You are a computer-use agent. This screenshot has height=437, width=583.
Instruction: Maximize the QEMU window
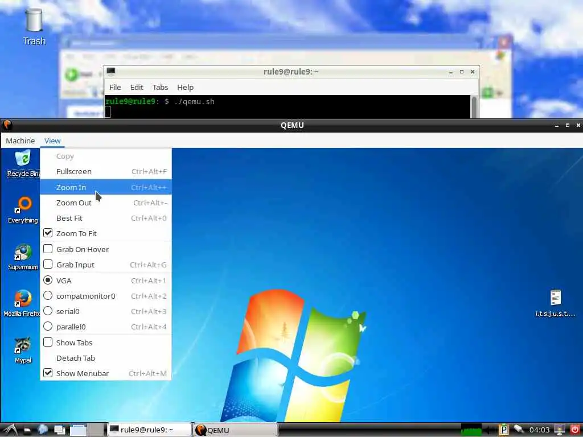click(568, 126)
